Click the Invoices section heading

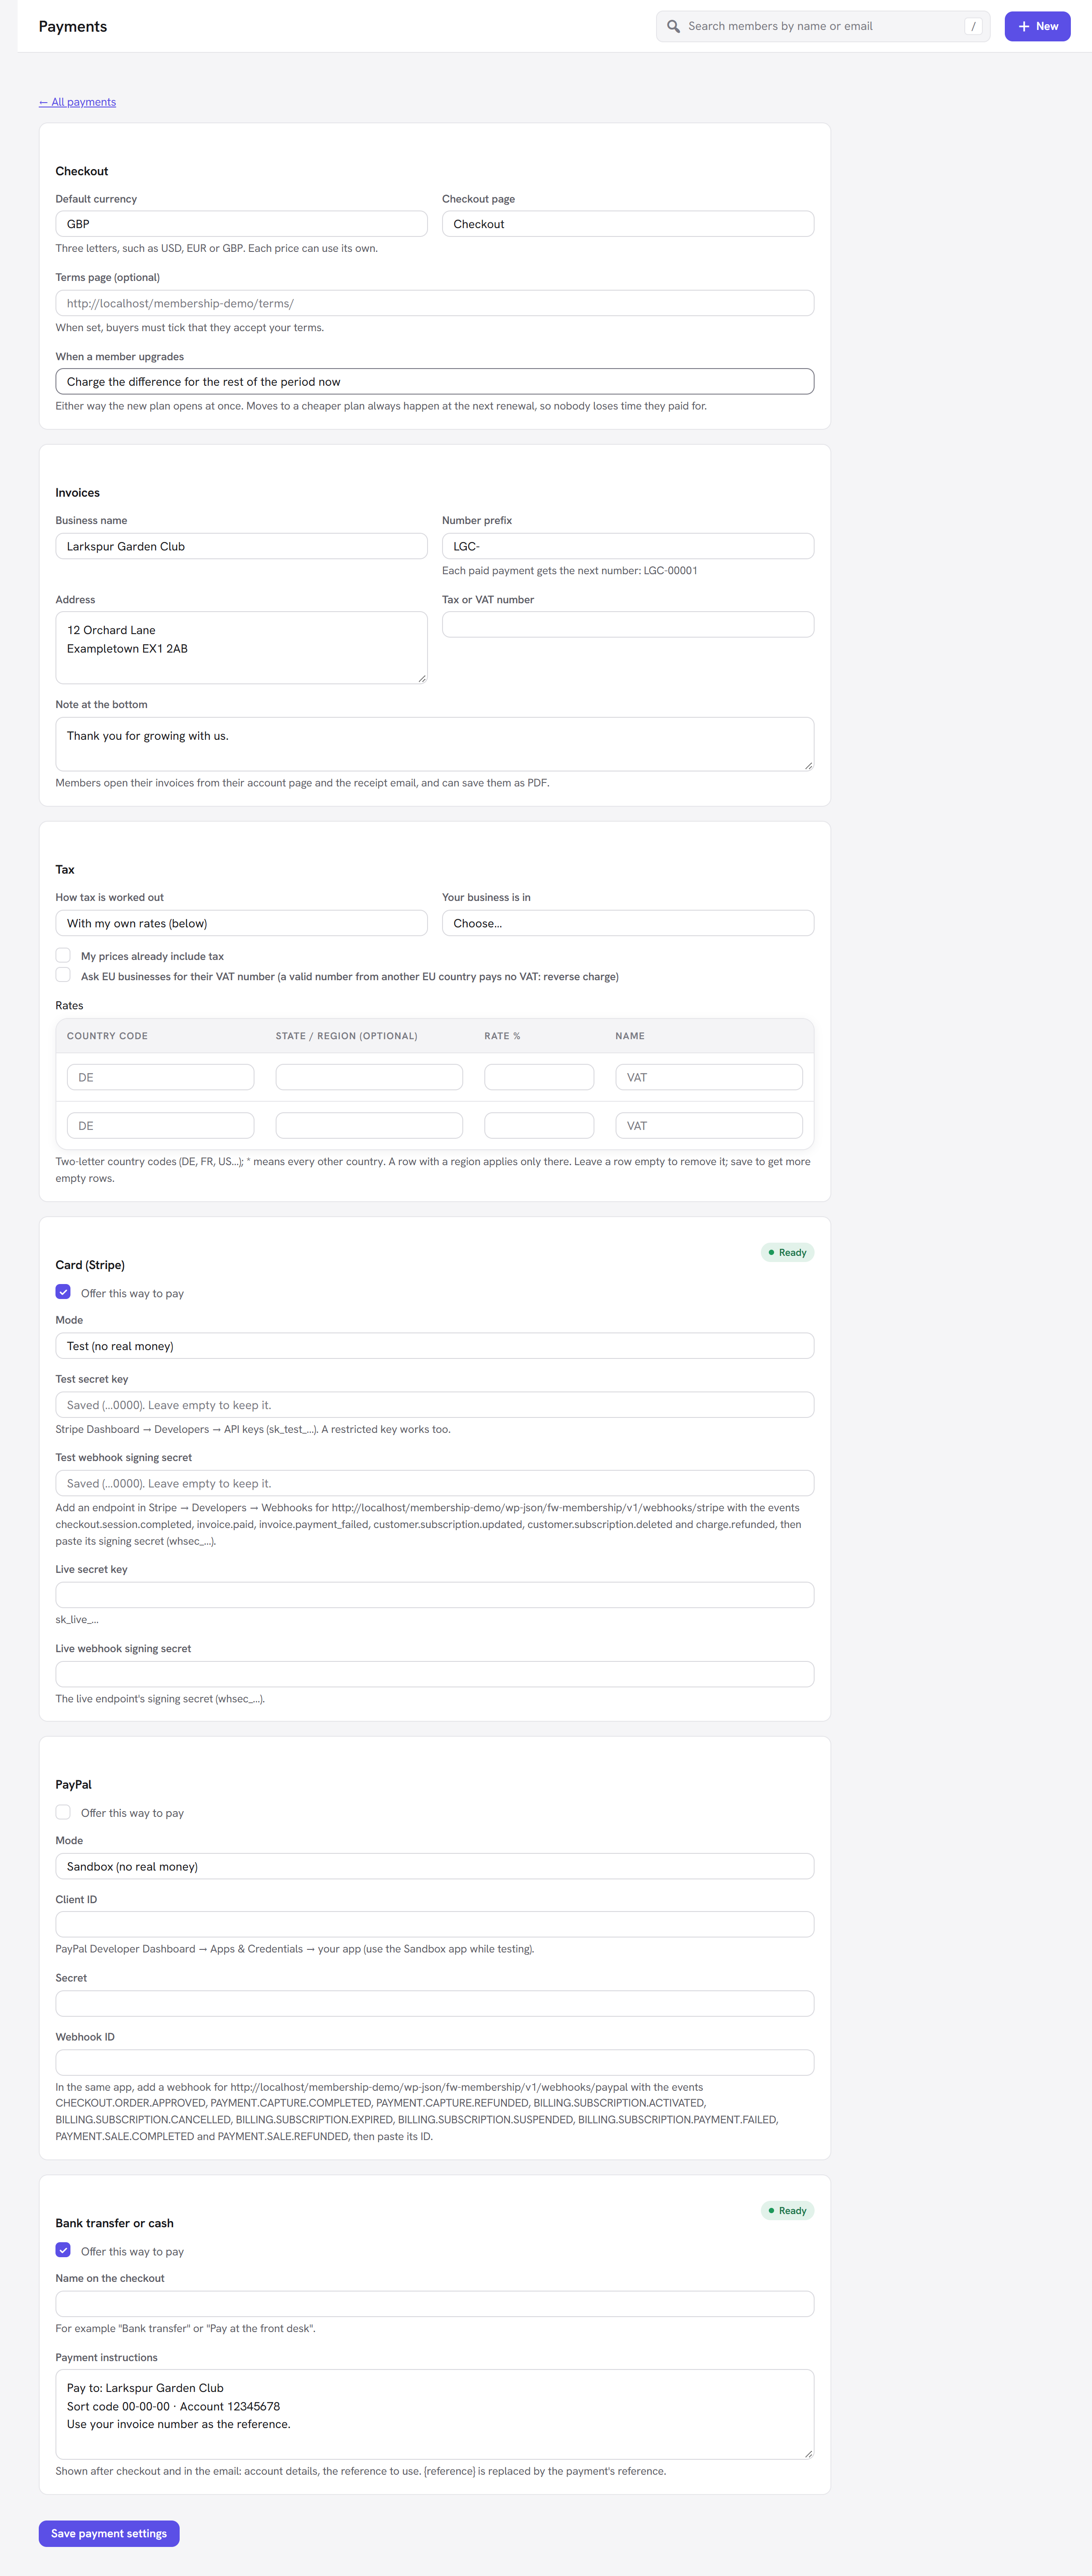[x=78, y=493]
